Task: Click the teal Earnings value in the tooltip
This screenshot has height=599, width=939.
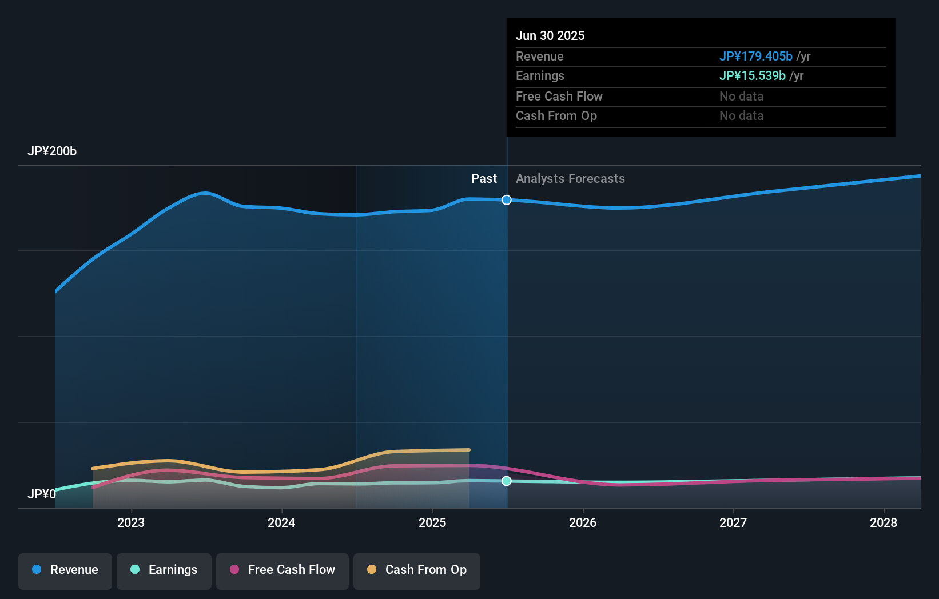Action: (x=751, y=75)
